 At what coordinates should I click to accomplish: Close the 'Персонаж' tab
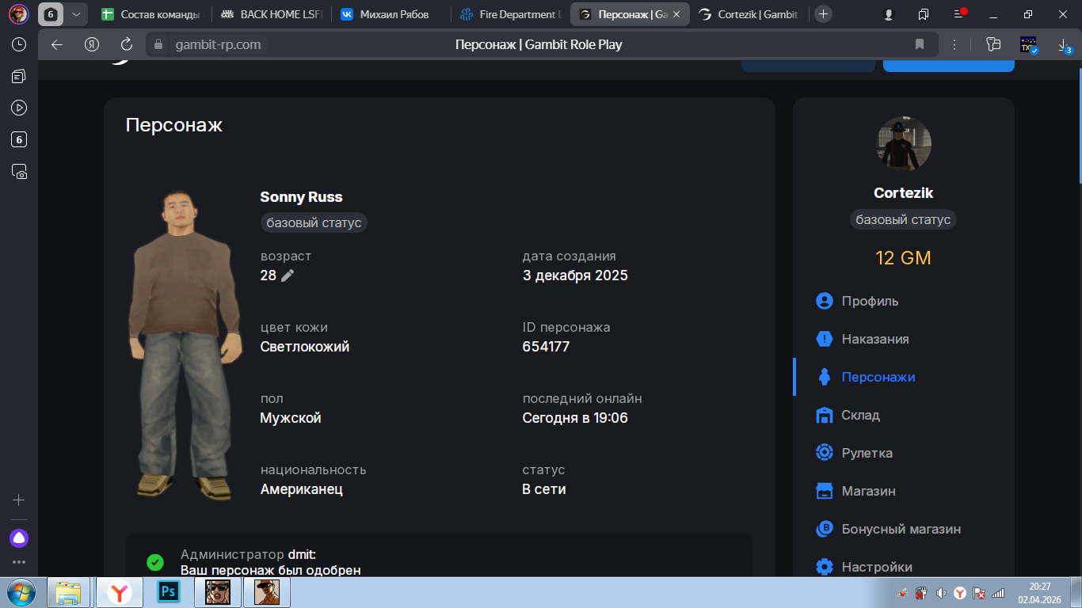(676, 14)
